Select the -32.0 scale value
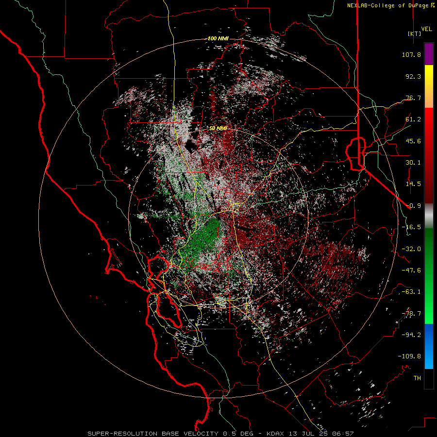This screenshot has height=437, width=437. 411,249
